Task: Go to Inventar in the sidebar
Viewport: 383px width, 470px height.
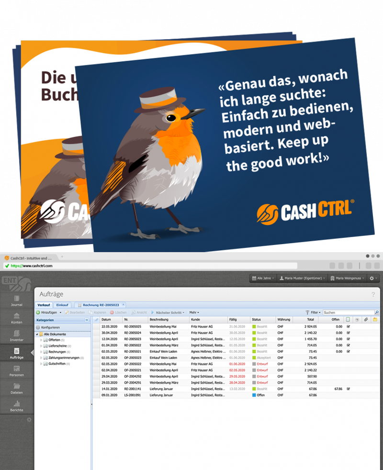Action: (17, 336)
